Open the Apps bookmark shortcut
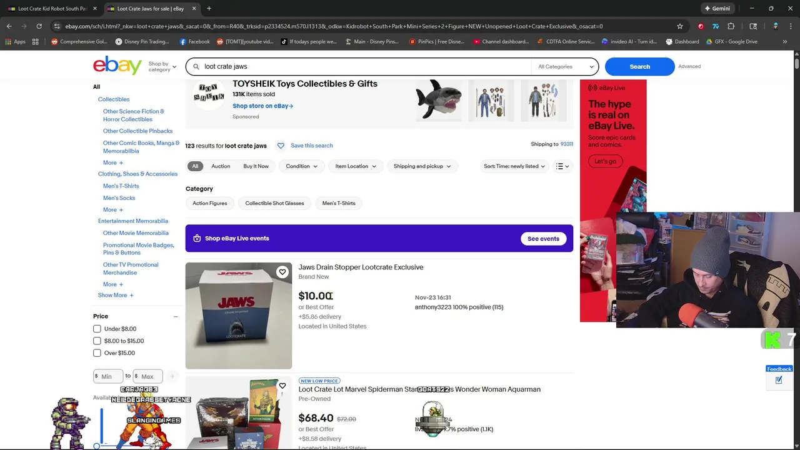800x450 pixels. click(16, 42)
